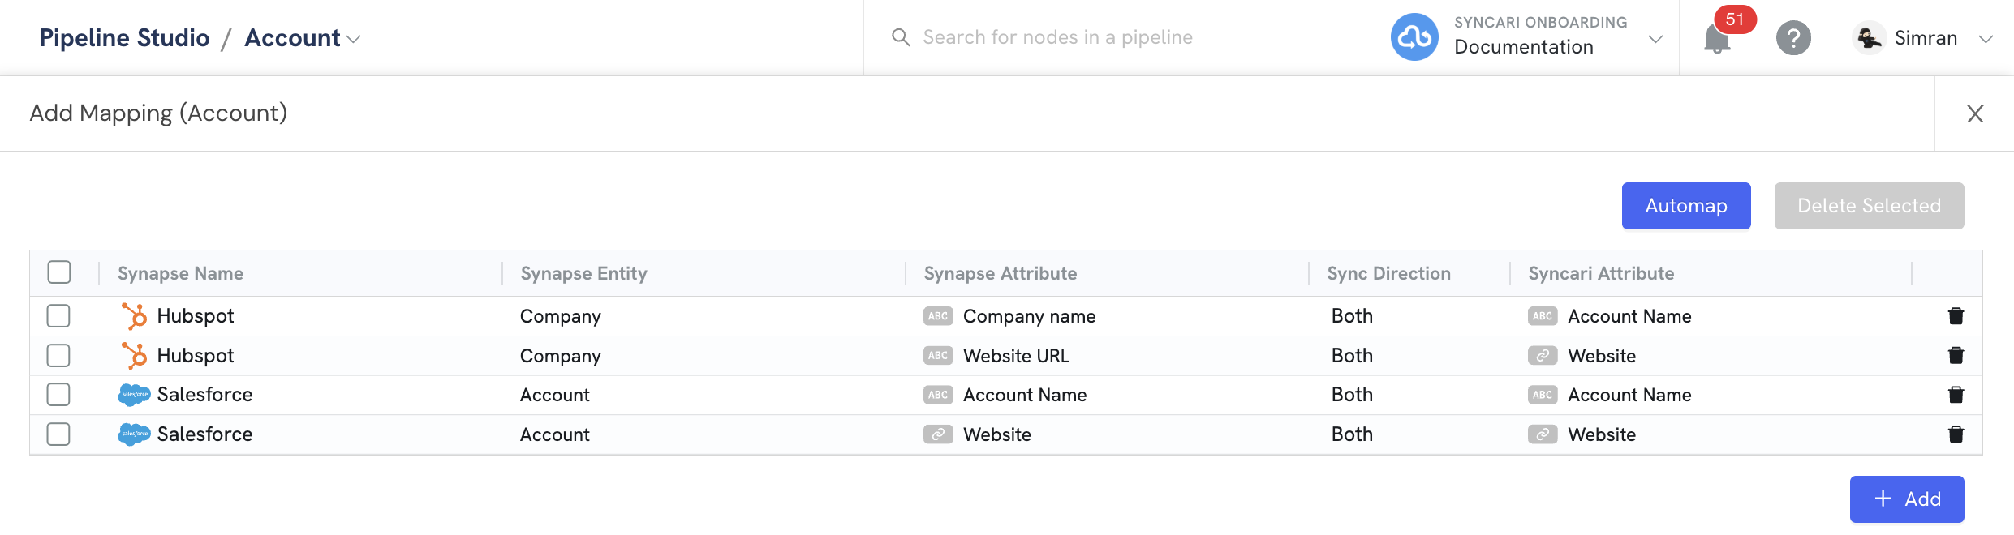Delete the Hubspot Company name mapping row
The image size is (2014, 535).
pos(1956,316)
